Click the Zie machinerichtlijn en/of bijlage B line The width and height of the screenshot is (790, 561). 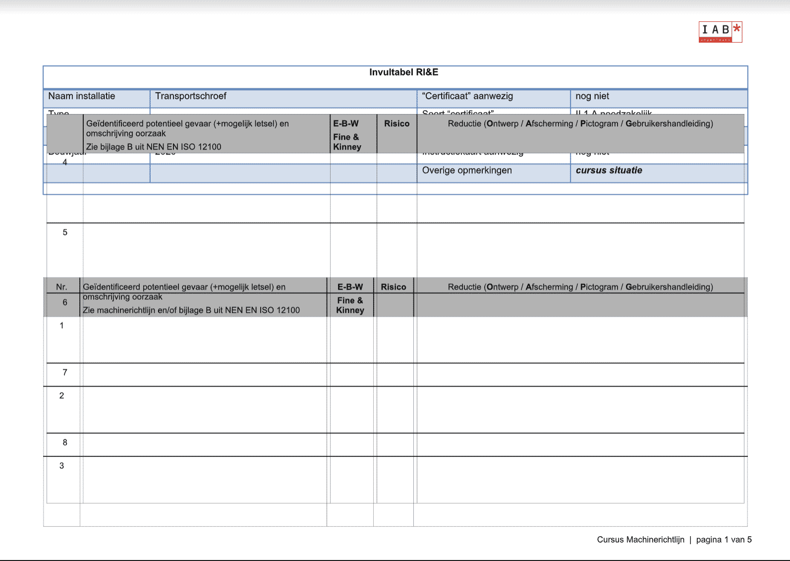click(x=191, y=310)
